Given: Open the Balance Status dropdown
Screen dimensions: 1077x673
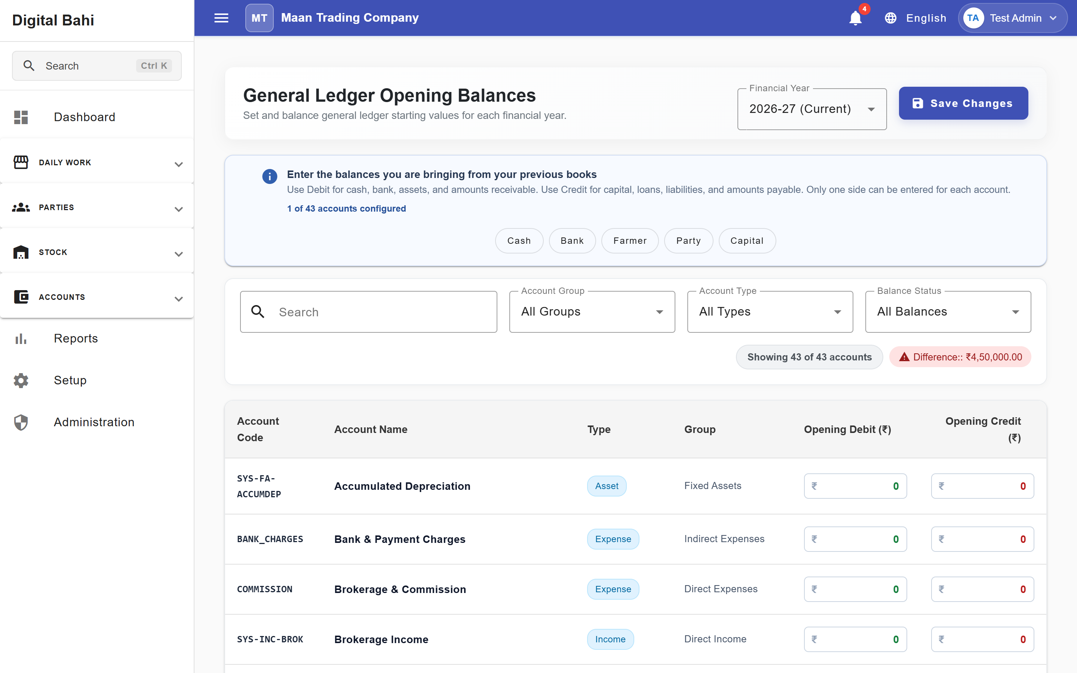Looking at the screenshot, I should pos(948,311).
